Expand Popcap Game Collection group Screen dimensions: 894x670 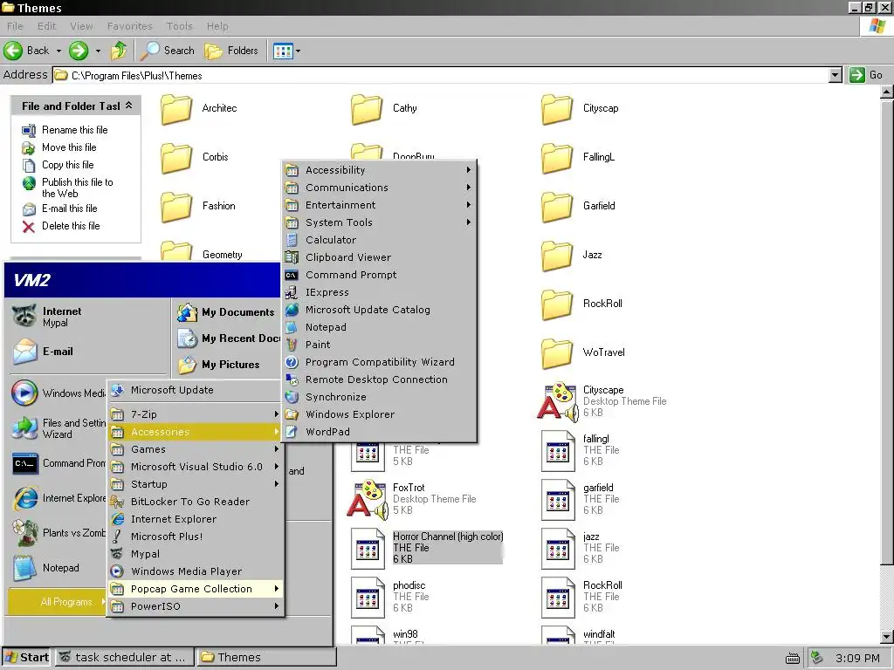coord(196,589)
